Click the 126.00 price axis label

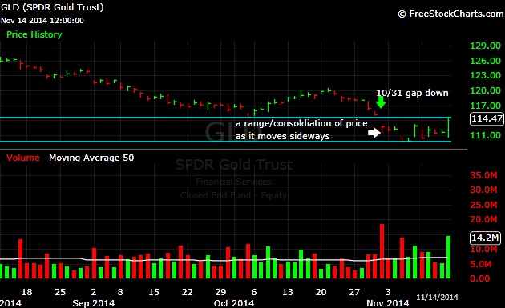(485, 61)
